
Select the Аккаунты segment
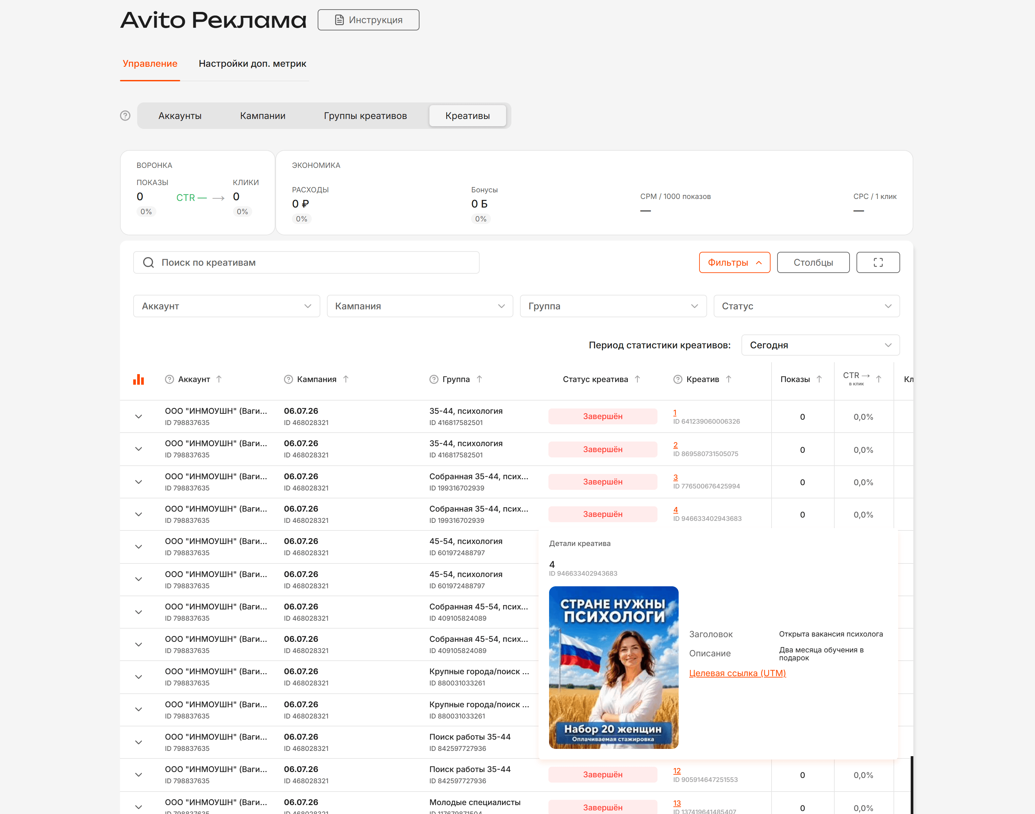[x=180, y=116]
